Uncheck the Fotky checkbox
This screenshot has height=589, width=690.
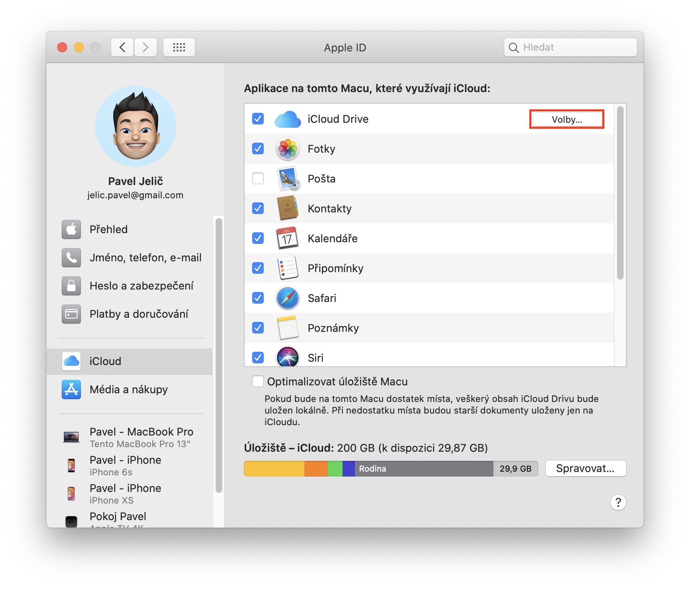click(x=258, y=148)
